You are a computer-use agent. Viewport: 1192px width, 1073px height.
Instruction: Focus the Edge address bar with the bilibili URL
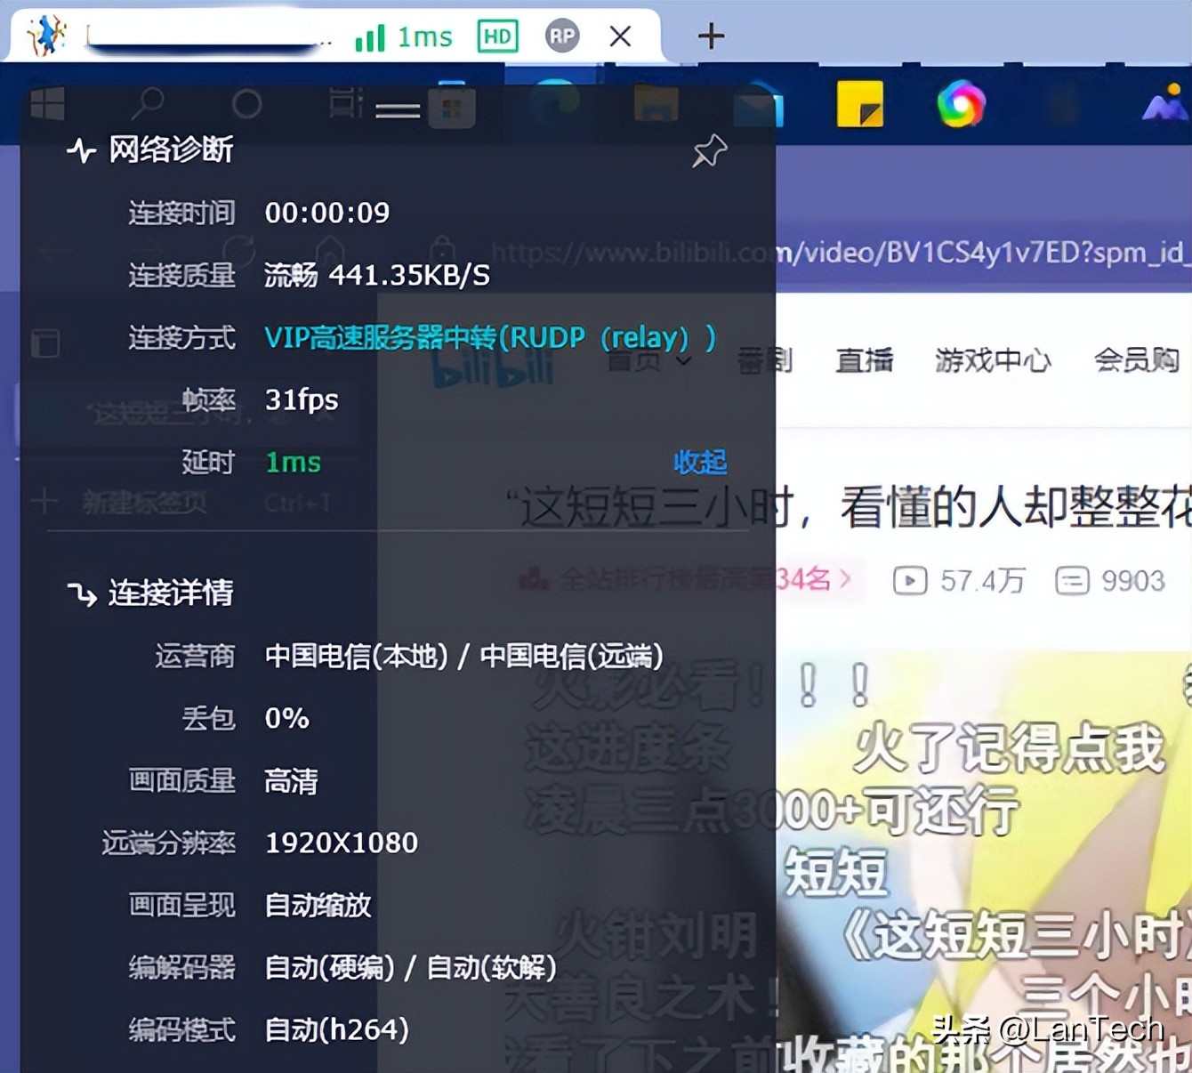tap(836, 254)
